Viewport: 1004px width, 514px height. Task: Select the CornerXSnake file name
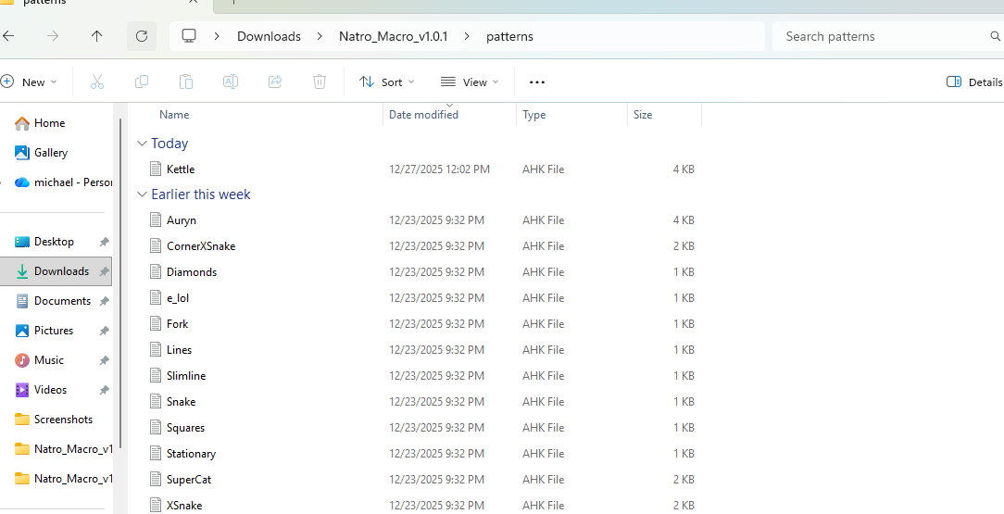(201, 246)
